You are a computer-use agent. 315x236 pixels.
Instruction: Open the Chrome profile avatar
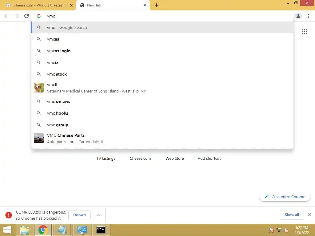click(x=298, y=16)
